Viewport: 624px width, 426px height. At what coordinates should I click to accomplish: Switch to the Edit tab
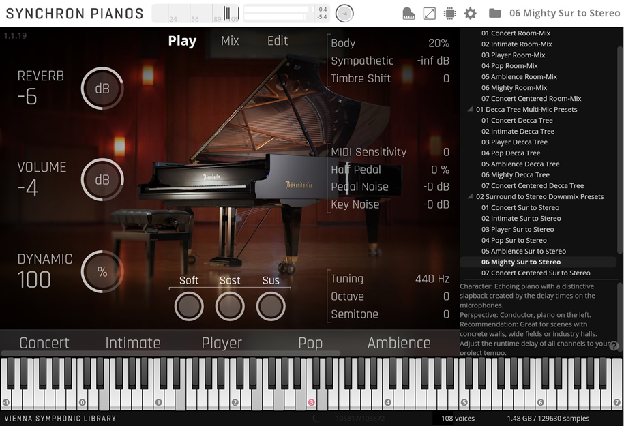click(x=278, y=41)
